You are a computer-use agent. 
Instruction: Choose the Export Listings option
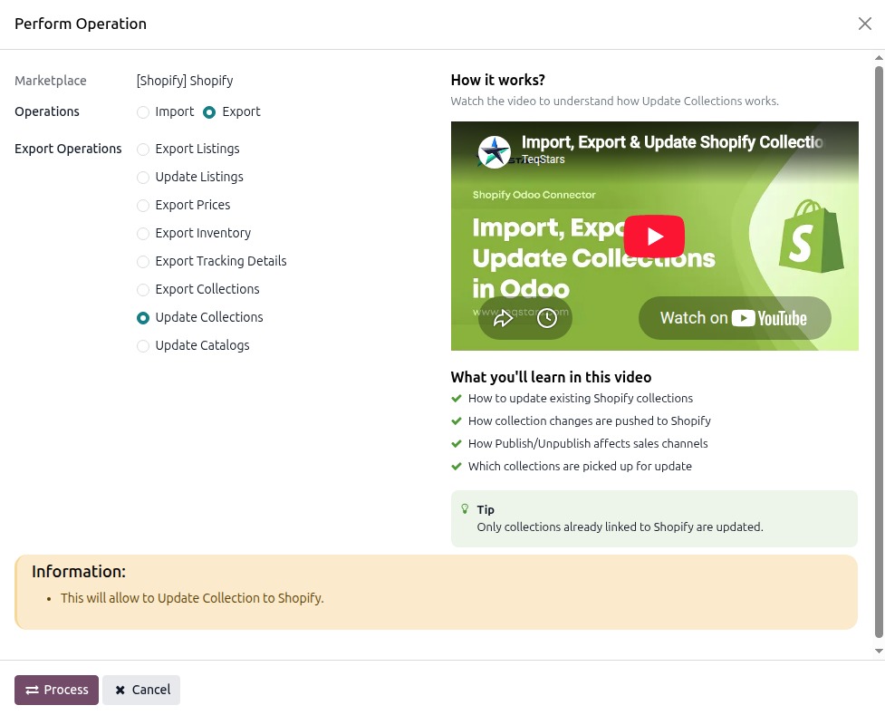(143, 150)
